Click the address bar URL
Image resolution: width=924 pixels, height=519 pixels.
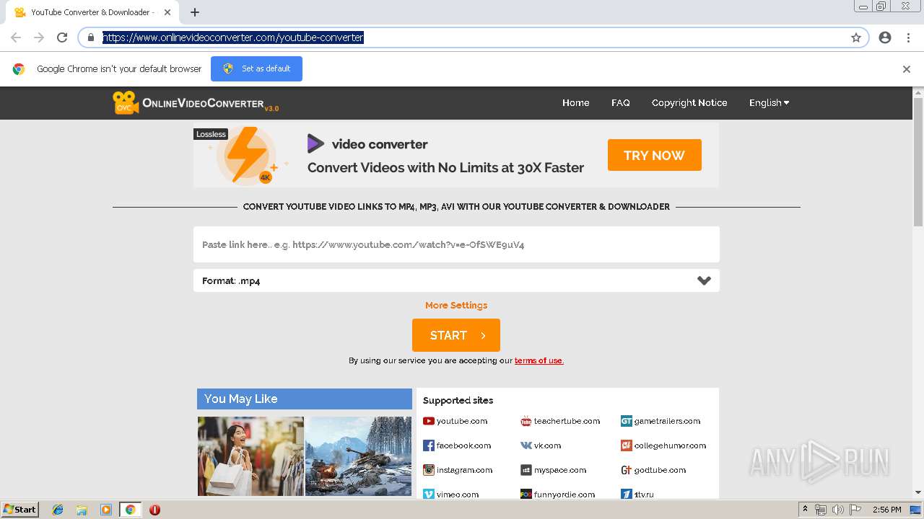(x=233, y=37)
